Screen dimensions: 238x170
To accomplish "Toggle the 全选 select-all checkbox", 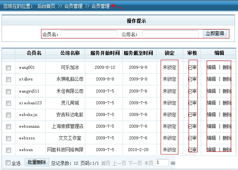I will 8,162.
